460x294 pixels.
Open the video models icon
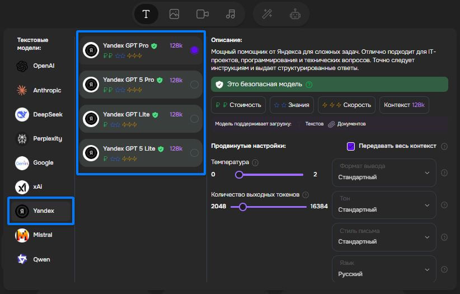click(x=202, y=15)
